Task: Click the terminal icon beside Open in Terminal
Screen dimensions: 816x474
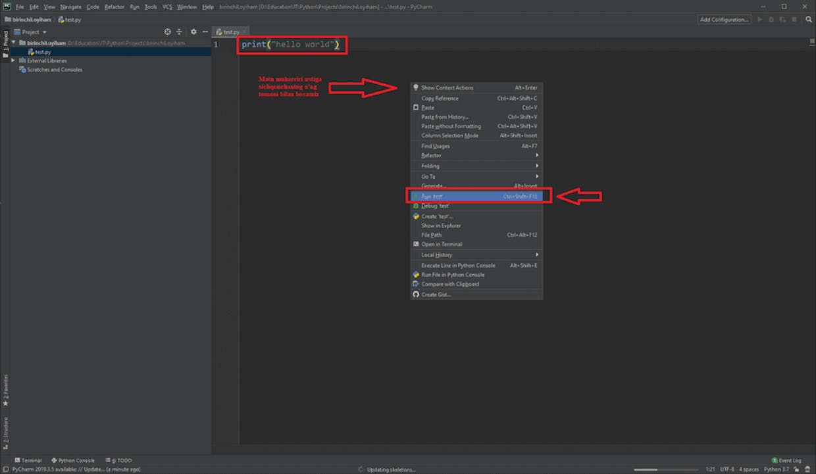Action: (x=416, y=244)
